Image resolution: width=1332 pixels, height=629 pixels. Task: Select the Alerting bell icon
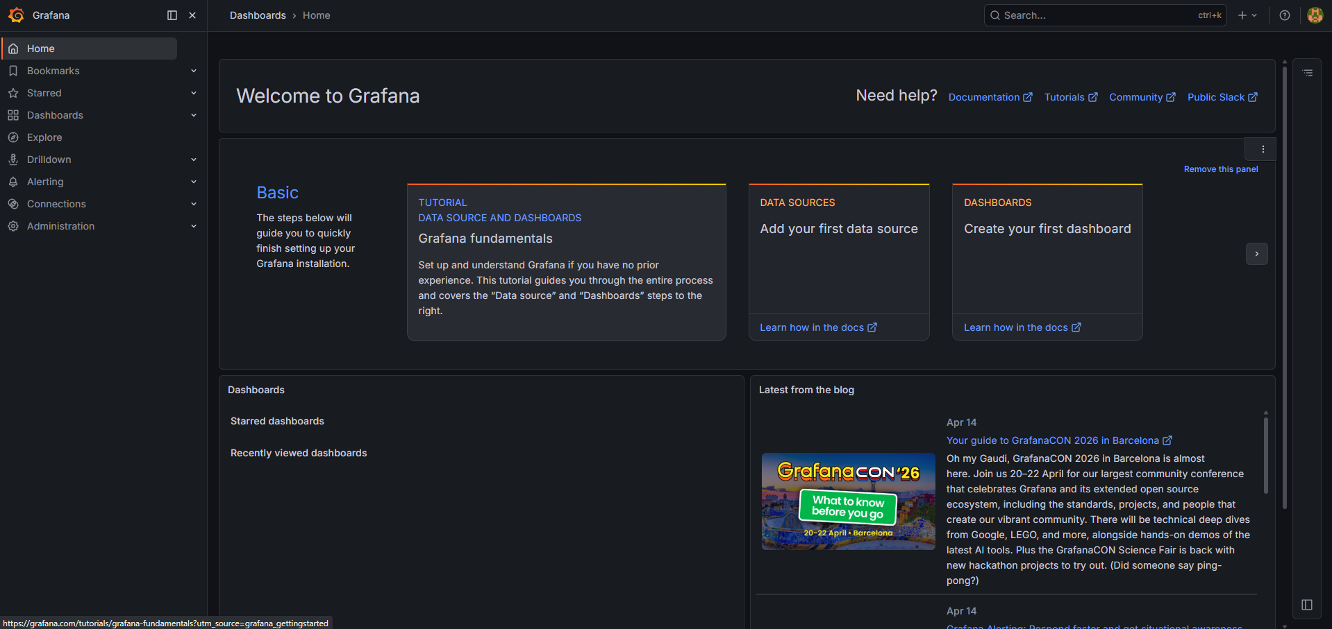tap(13, 181)
